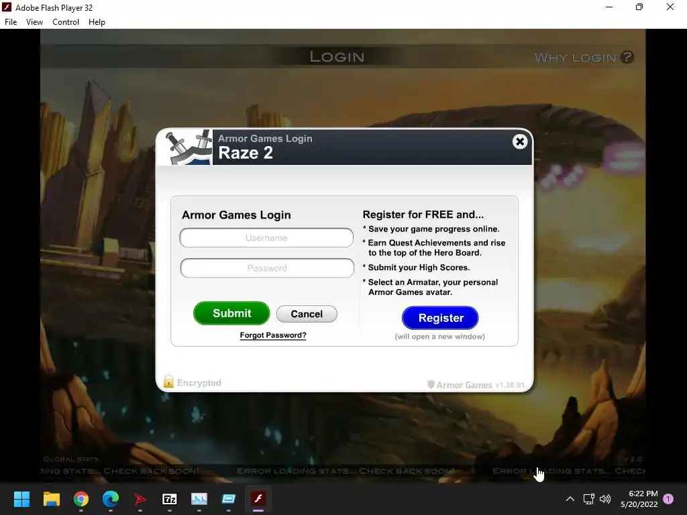This screenshot has height=515, width=687.
Task: Click the 'Raze 2' dialog title
Action: pos(246,153)
